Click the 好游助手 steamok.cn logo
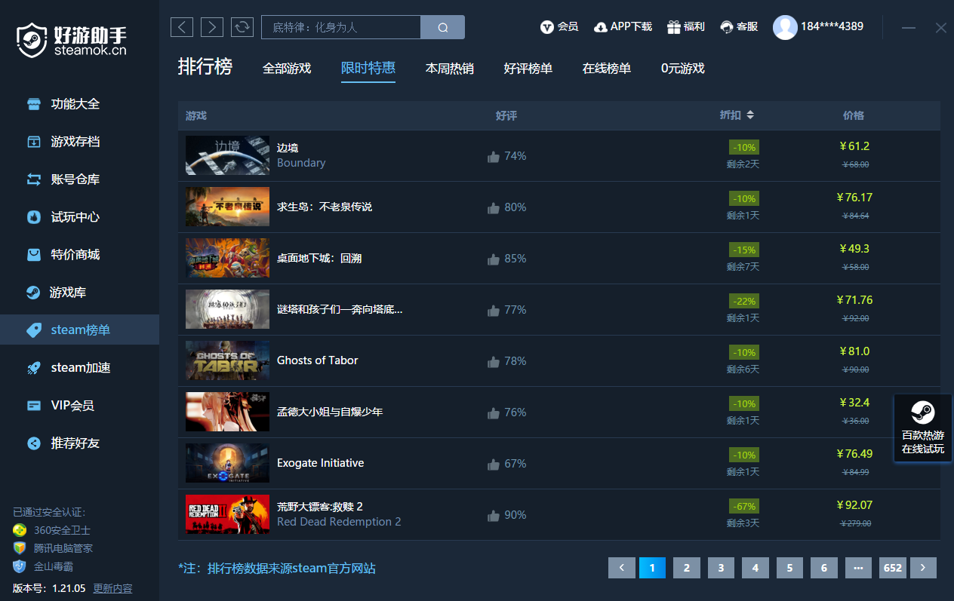This screenshot has width=954, height=601. [x=72, y=40]
